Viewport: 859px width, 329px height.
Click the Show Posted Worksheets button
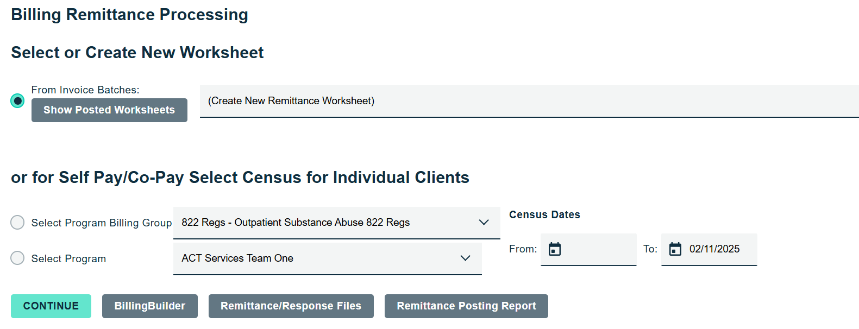click(109, 110)
